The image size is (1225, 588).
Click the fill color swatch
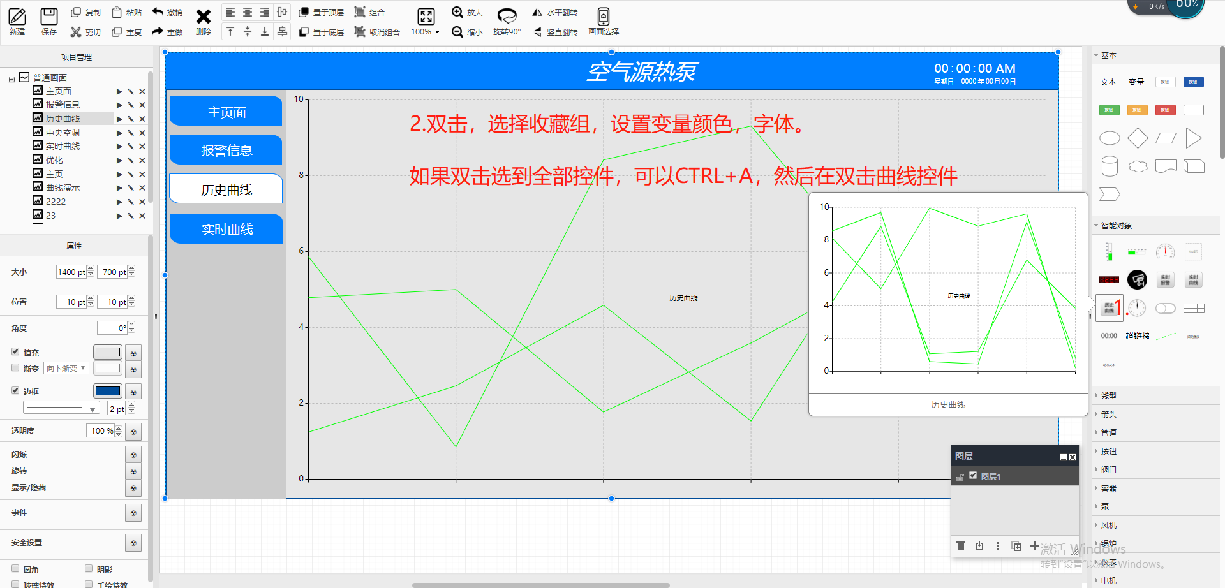(108, 352)
